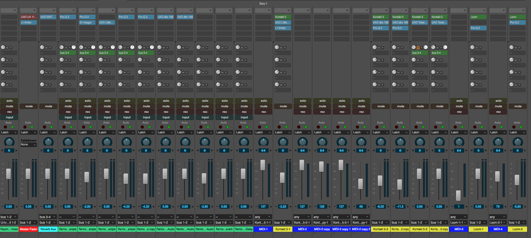Open bus 1-2 output dropdown on Master Fader
531x238 pixels.
coord(28,222)
